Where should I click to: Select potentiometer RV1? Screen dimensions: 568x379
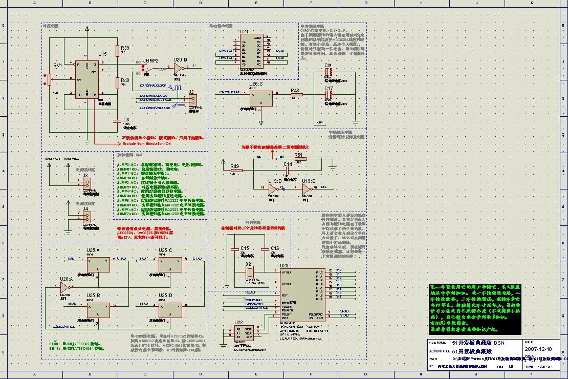(49, 79)
